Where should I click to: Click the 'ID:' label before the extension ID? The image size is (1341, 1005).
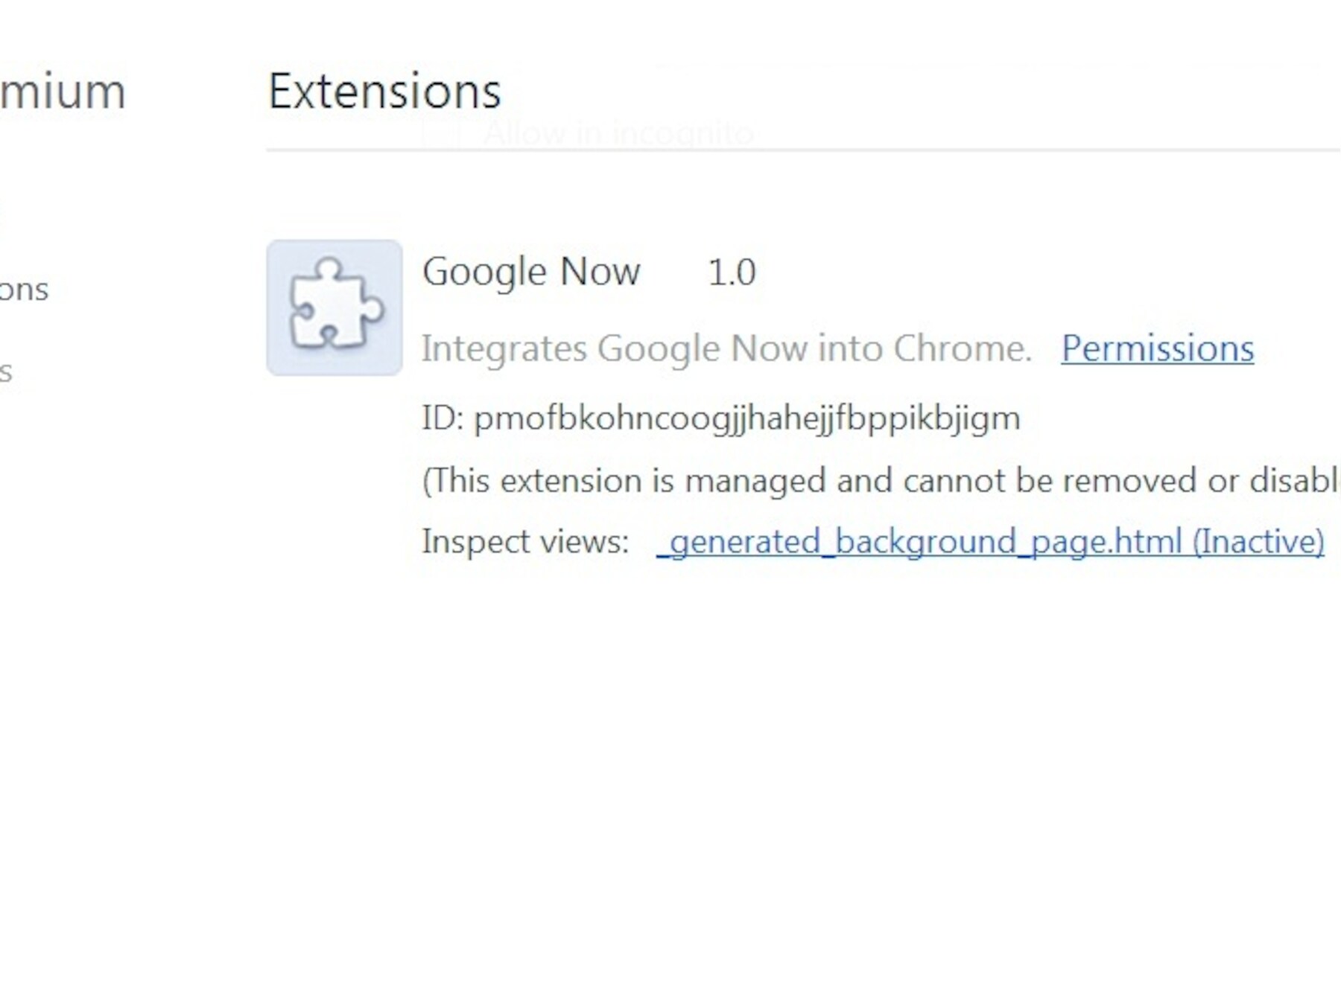coord(443,418)
